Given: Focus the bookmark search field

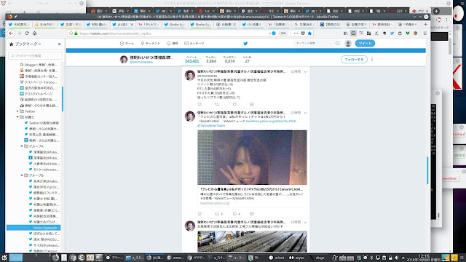Looking at the screenshot, I should pyautogui.click(x=36, y=55).
